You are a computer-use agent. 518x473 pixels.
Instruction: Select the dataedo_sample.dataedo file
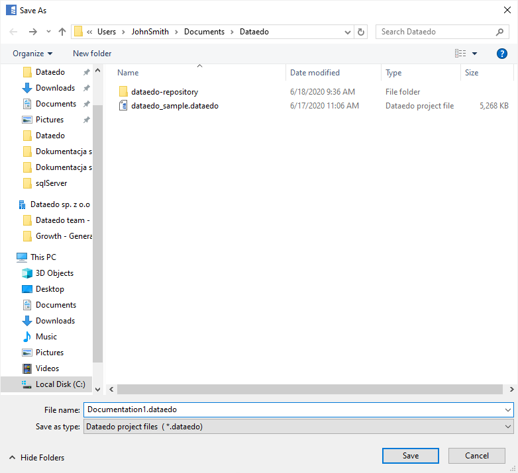(x=174, y=106)
